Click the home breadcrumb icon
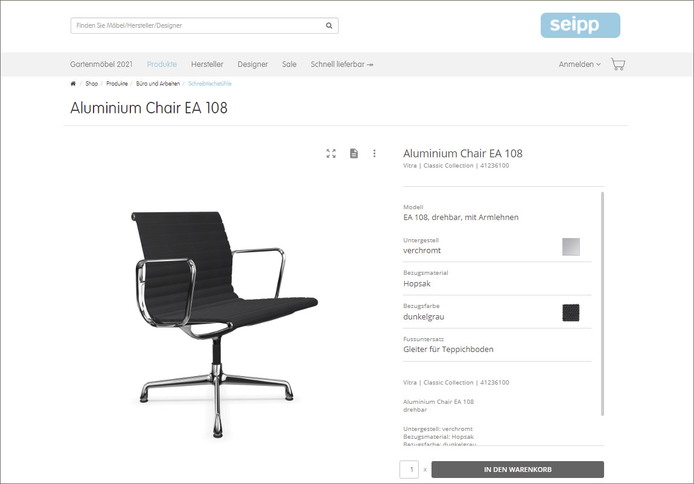 (x=73, y=84)
